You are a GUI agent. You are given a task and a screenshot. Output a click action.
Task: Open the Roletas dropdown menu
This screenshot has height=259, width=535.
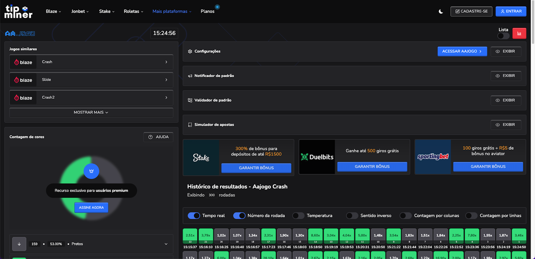[x=133, y=11]
